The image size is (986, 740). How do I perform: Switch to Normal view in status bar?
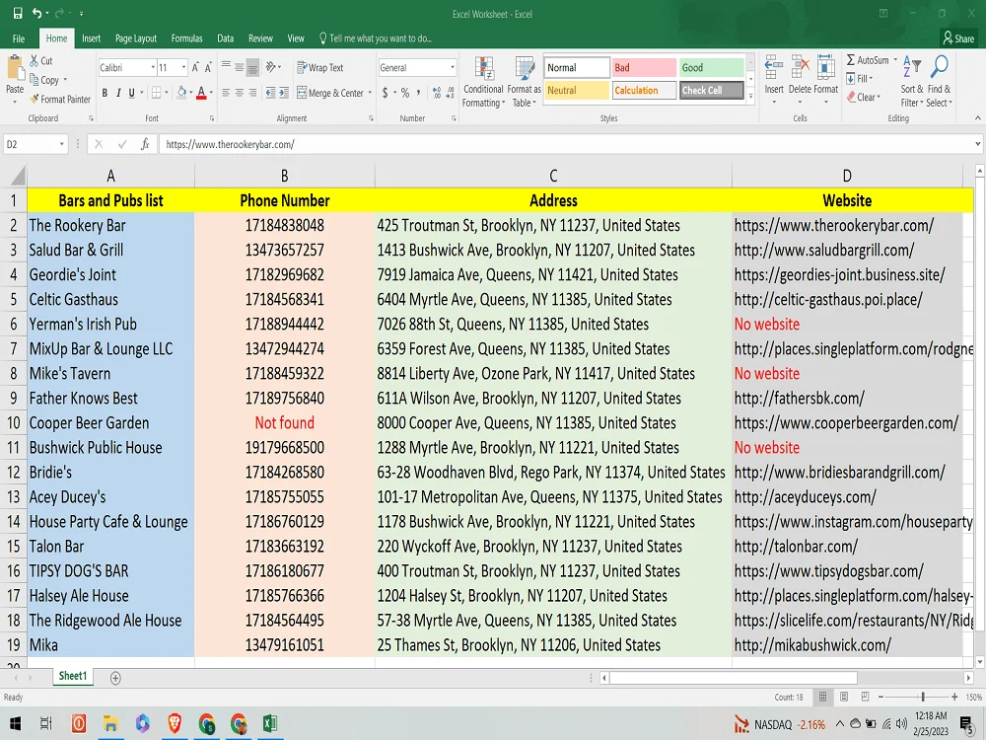pyautogui.click(x=822, y=697)
